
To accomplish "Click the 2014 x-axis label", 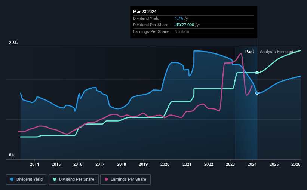I will [x=34, y=164].
